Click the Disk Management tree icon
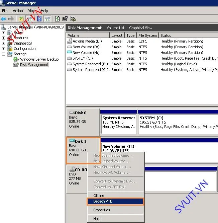Screen dimensions: 218x223 pyautogui.click(x=16, y=65)
